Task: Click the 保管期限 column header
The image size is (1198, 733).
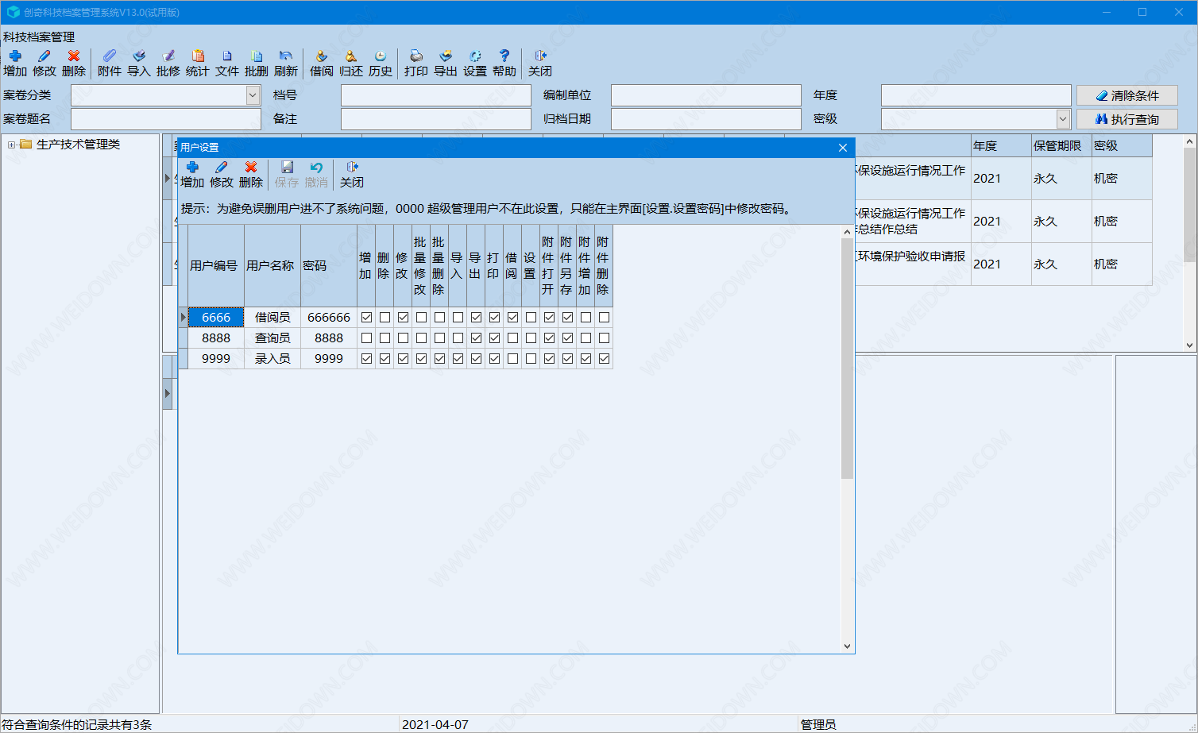Action: pyautogui.click(x=1061, y=146)
